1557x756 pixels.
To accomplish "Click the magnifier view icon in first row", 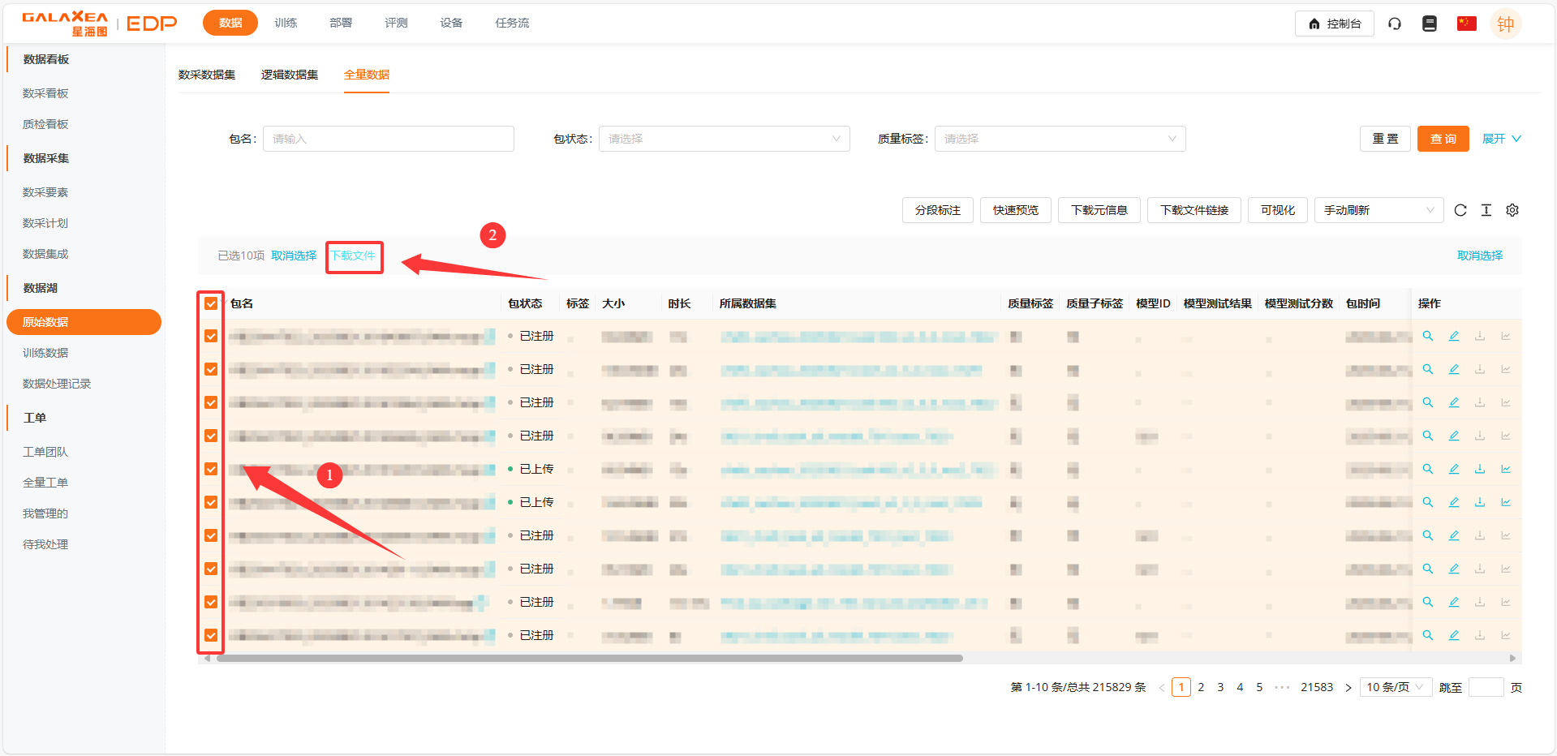I will click(1428, 336).
